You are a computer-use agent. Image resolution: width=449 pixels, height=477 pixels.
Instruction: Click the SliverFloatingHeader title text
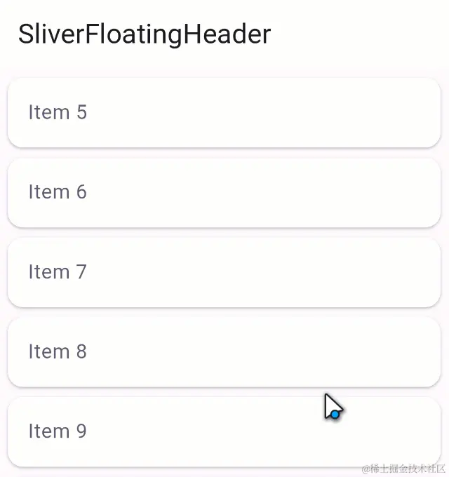tap(145, 34)
